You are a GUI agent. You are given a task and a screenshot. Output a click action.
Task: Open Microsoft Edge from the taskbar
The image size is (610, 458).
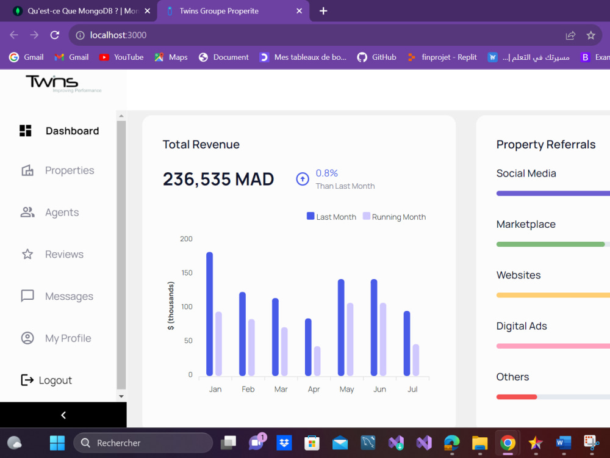coord(451,443)
